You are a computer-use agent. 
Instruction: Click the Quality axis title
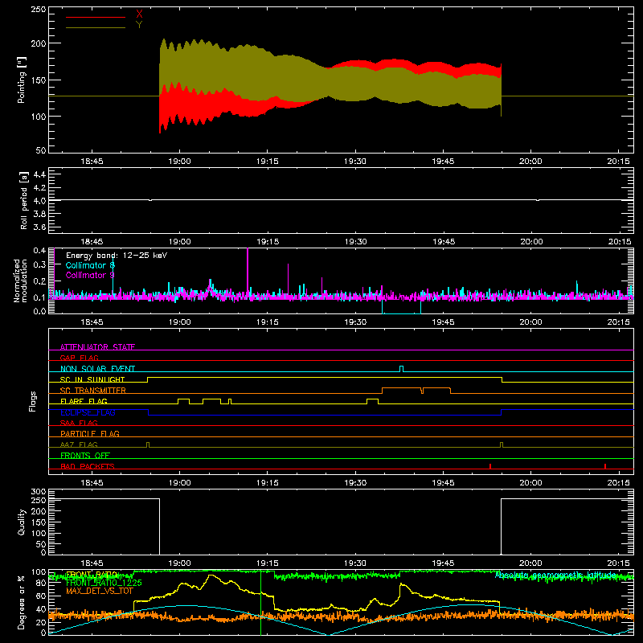pos(22,522)
